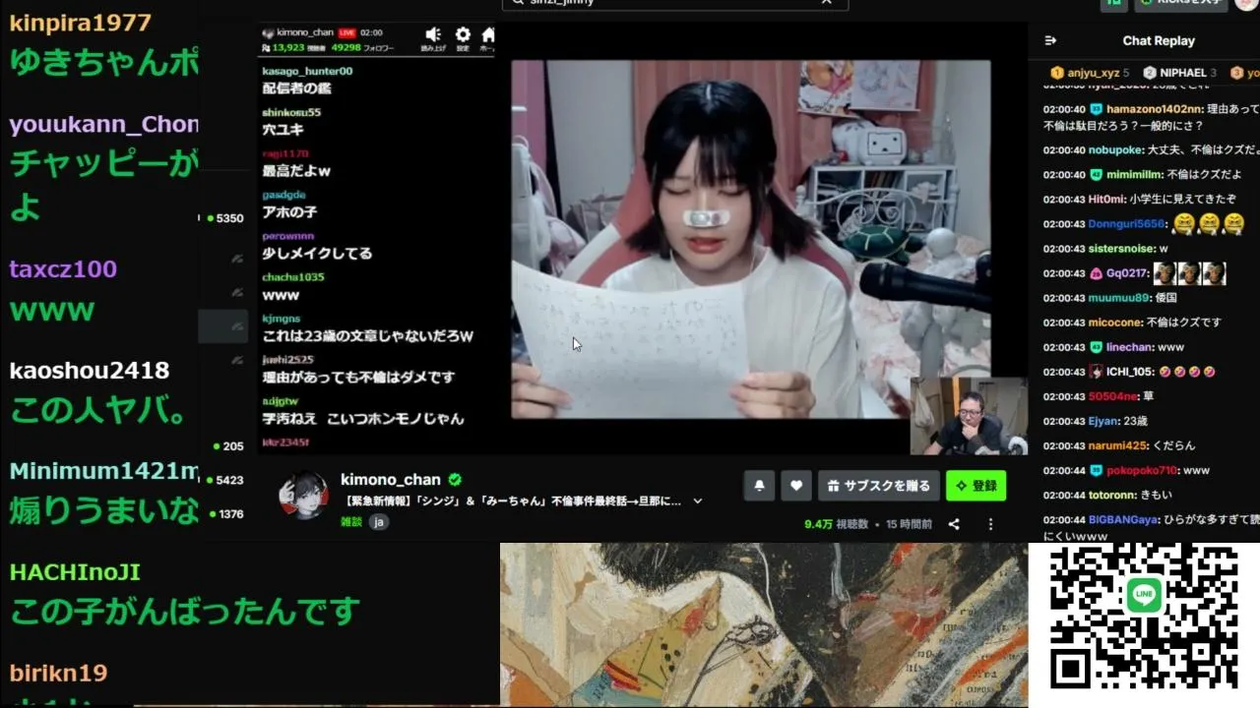The width and height of the screenshot is (1260, 708).
Task: Click the badge beside Gq0217
Action: pyautogui.click(x=1096, y=273)
